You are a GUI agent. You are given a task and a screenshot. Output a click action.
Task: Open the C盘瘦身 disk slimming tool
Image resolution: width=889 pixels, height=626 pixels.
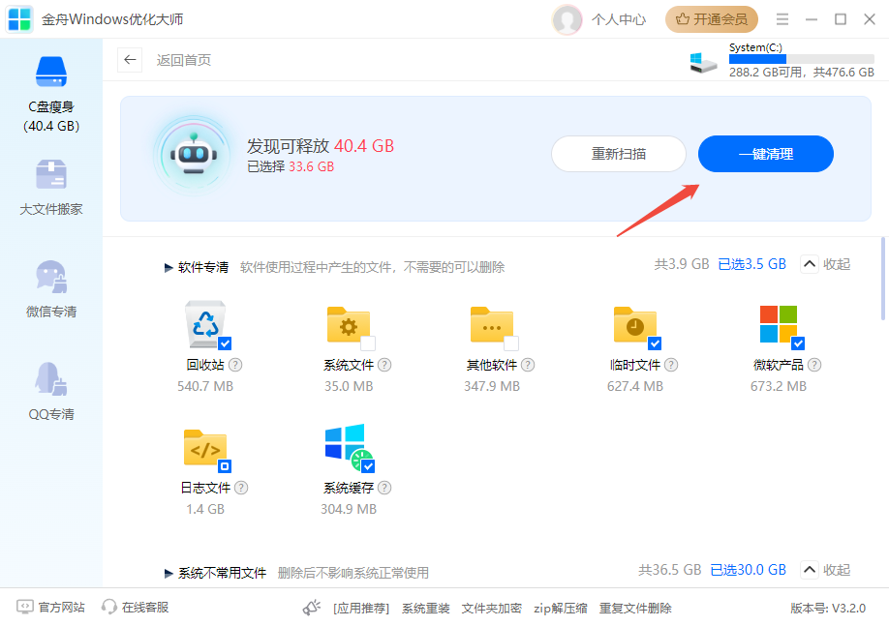coord(51,94)
